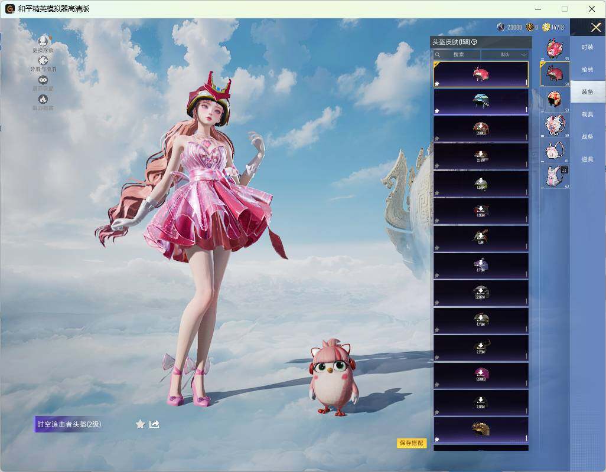The image size is (606, 472).
Task: Toggle favorite star on golden dragon helmet row
Action: click(436, 439)
